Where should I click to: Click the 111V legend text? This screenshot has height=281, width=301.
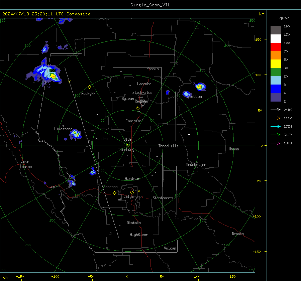pyautogui.click(x=288, y=118)
